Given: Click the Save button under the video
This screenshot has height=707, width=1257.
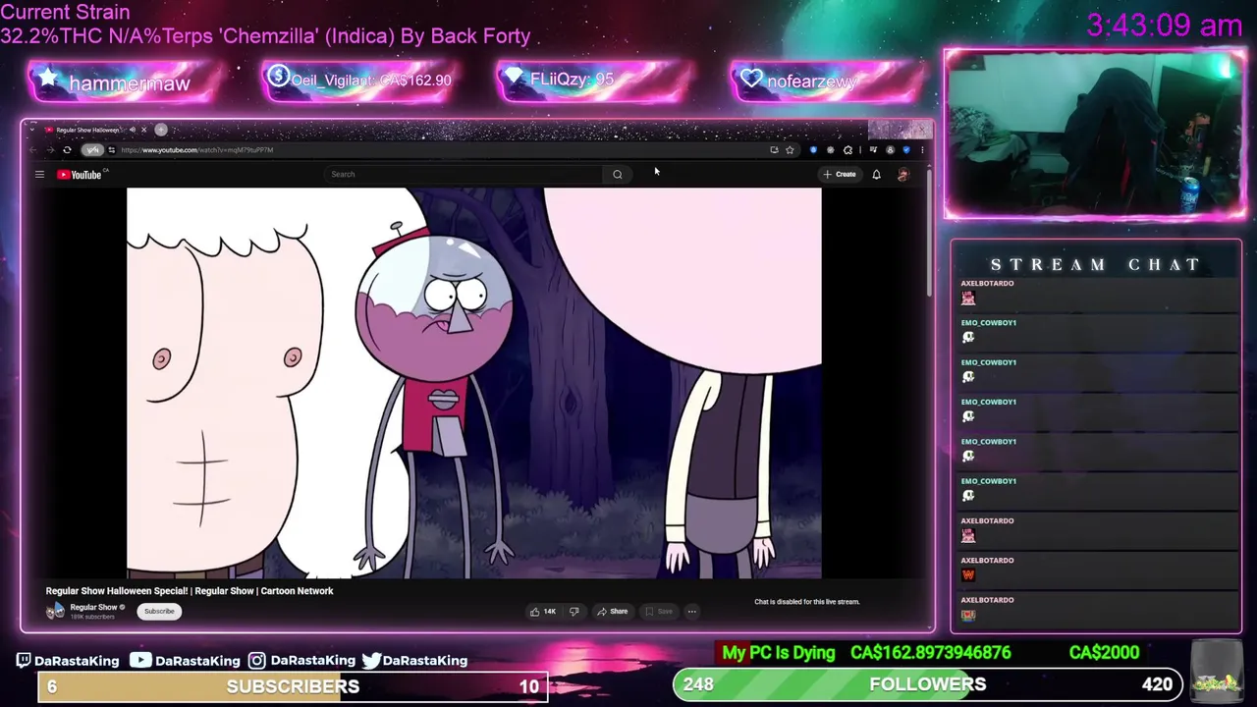Looking at the screenshot, I should (x=659, y=612).
